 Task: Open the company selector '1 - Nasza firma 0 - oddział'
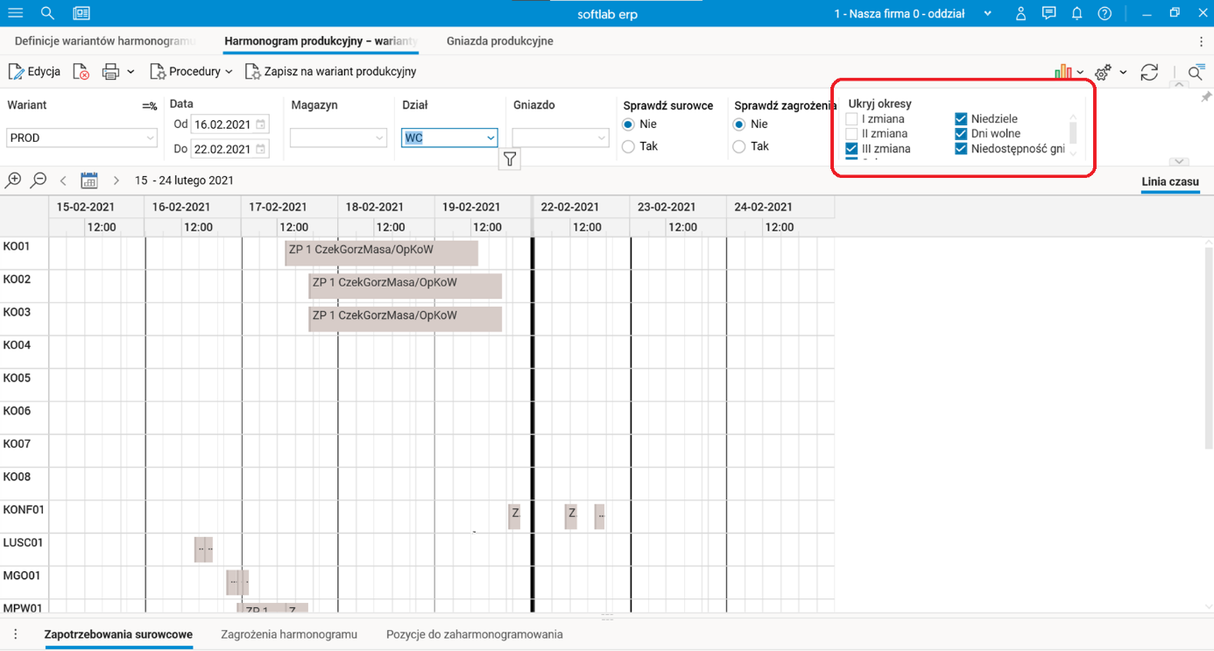coord(914,14)
